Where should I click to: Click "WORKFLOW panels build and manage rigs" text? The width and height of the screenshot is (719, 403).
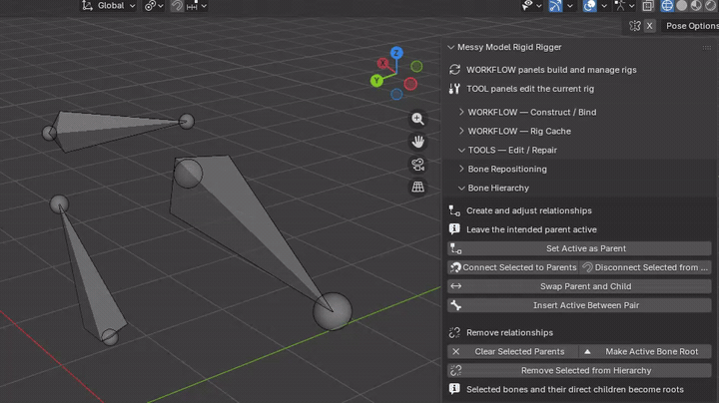(x=551, y=70)
